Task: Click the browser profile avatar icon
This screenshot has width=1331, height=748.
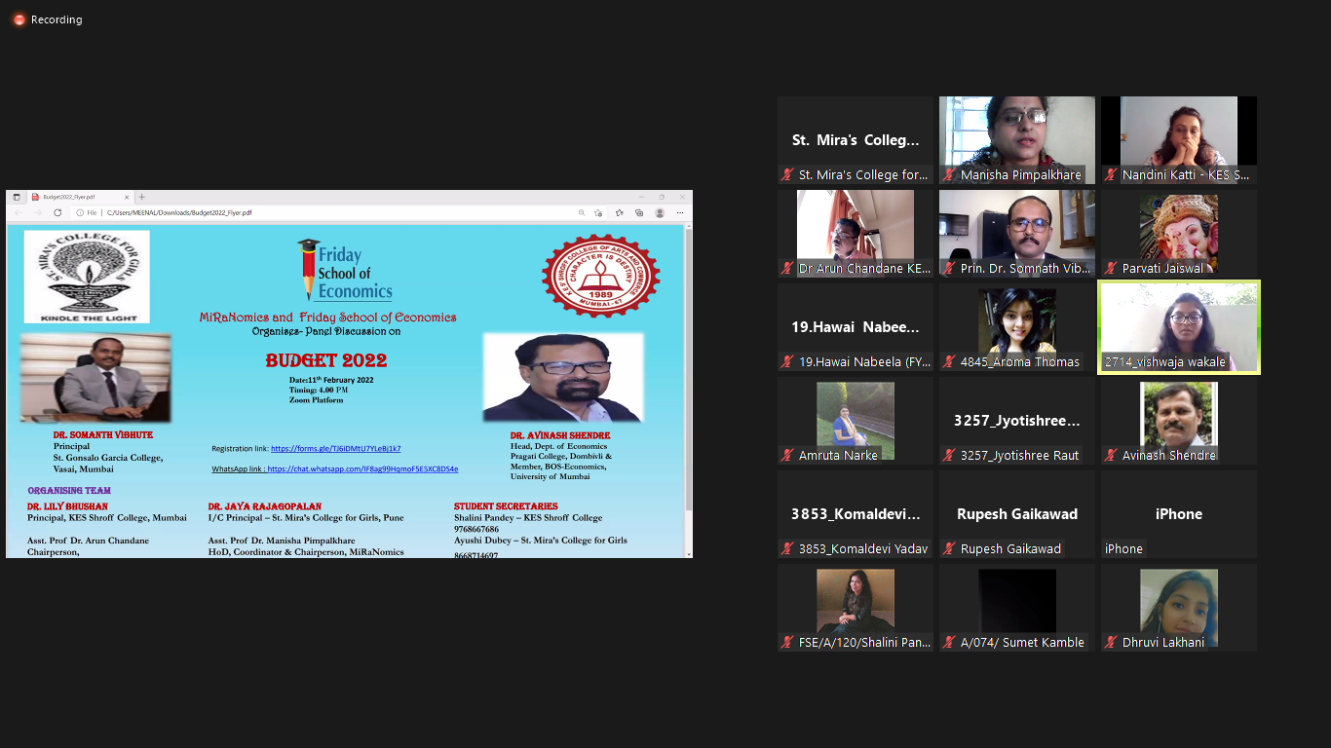Action: pos(660,212)
